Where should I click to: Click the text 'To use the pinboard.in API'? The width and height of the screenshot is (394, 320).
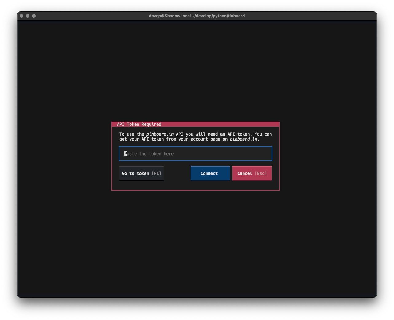click(x=151, y=134)
